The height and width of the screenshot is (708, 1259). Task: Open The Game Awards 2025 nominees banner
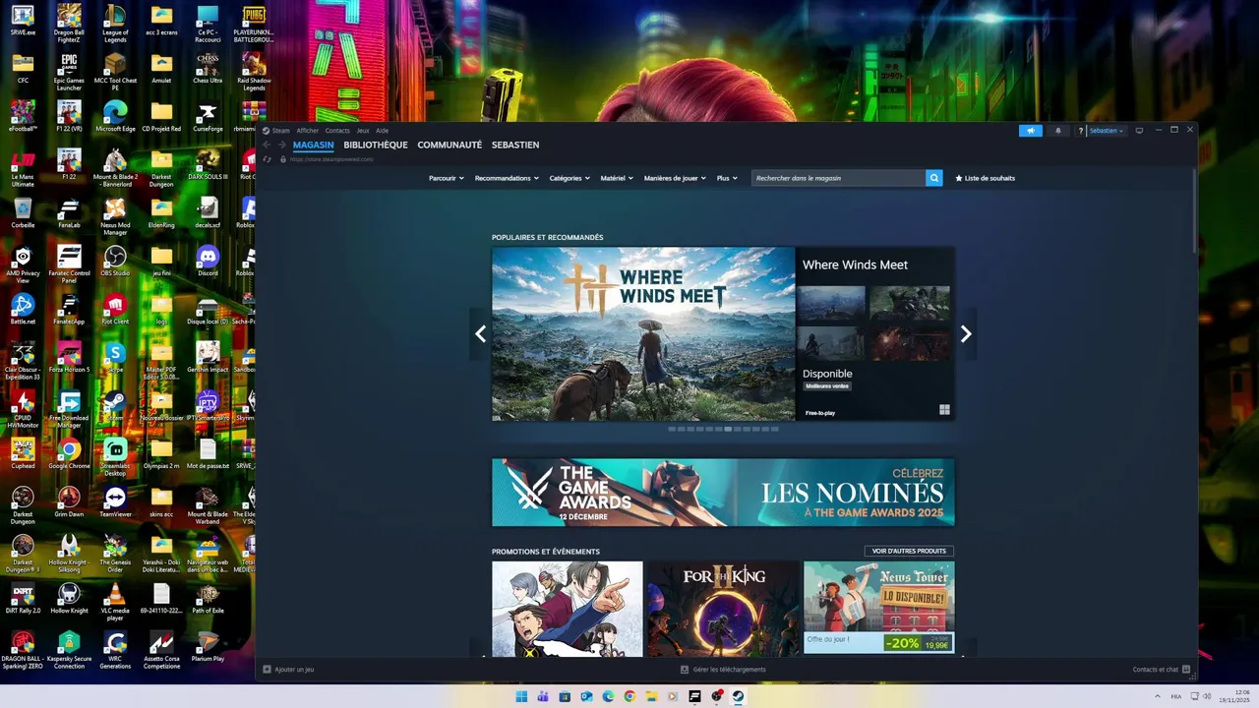[723, 493]
